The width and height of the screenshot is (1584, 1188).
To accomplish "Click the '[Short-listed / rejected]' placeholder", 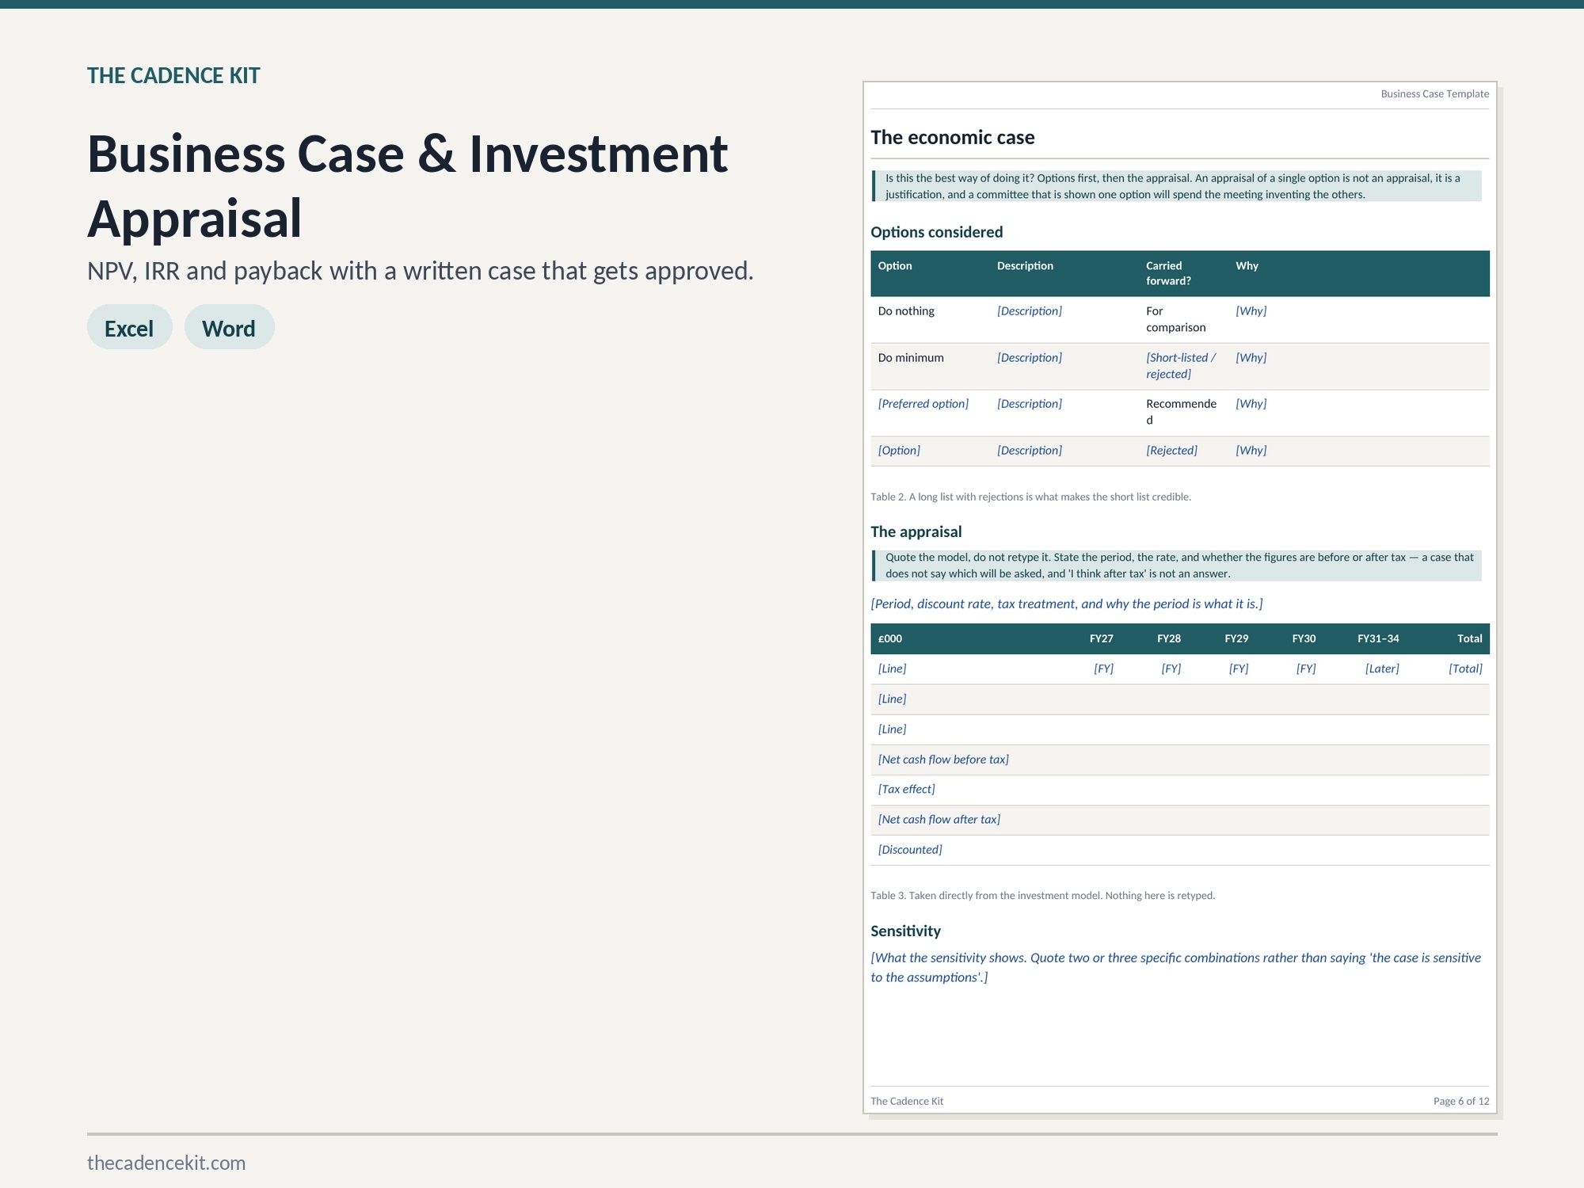I will click(1181, 366).
